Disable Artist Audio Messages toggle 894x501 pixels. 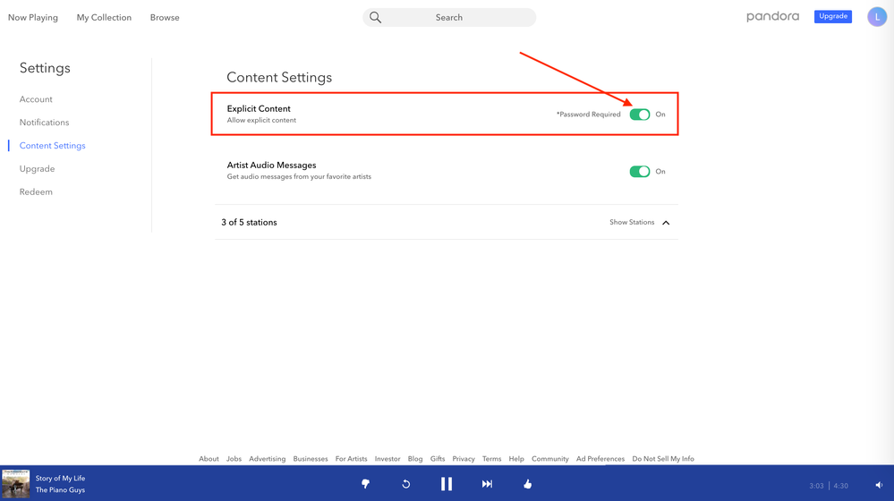(639, 172)
